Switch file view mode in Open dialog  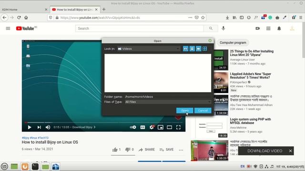[204, 48]
